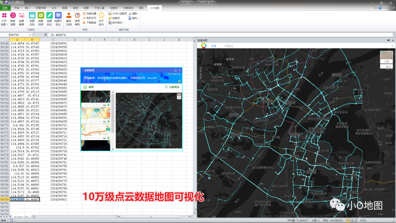Click the 截图 capture button in dialog
The image size is (396, 223).
coord(88,87)
